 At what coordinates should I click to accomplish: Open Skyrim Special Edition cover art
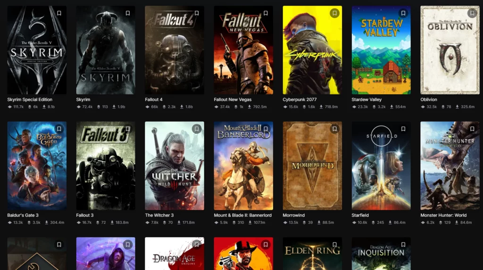[37, 50]
